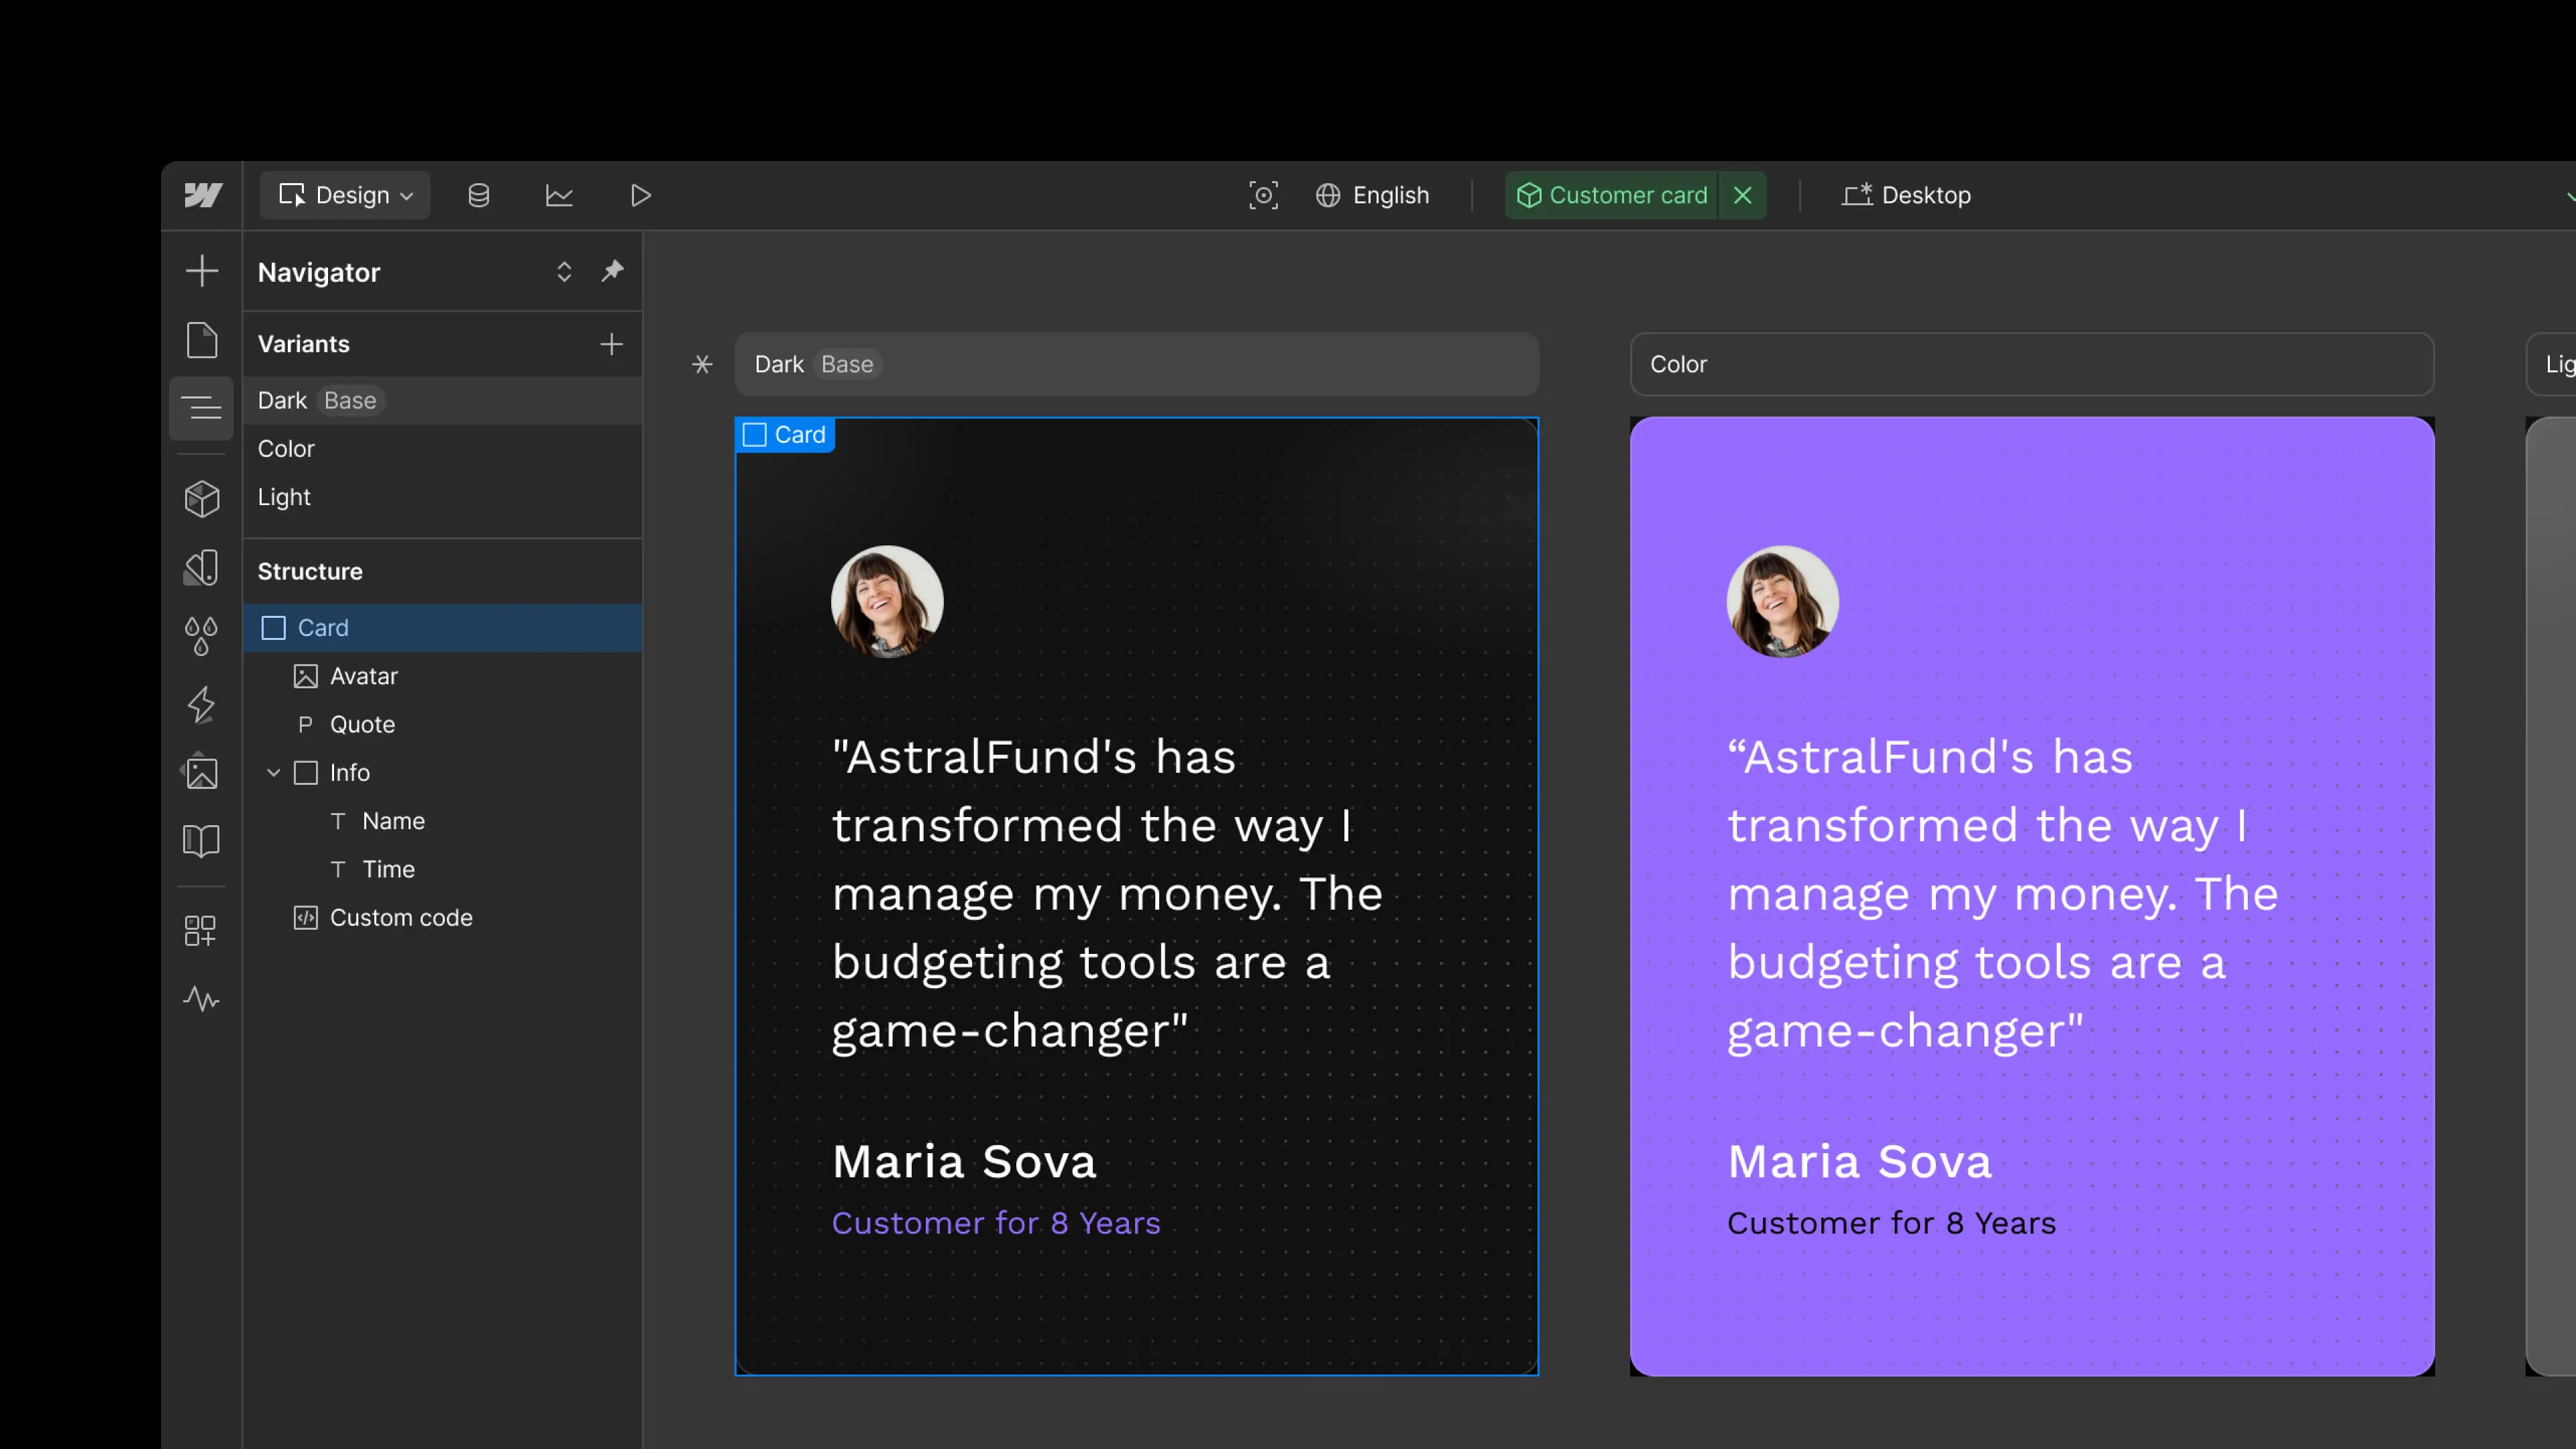
Task: Click the quote text in dark card
Action: (1108, 894)
